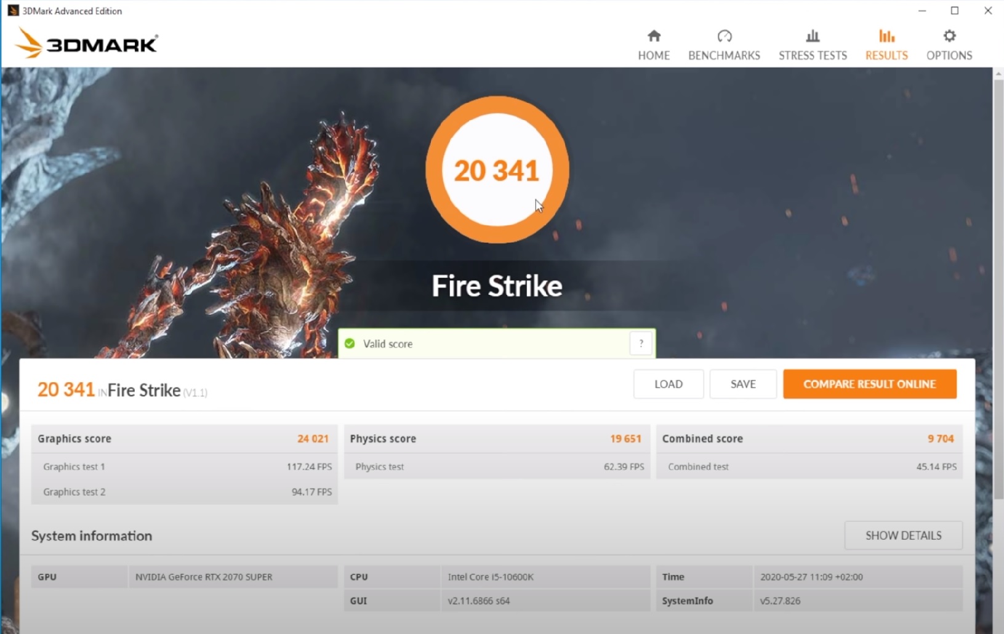Click the SAVE button
The width and height of the screenshot is (1004, 634).
tap(743, 384)
